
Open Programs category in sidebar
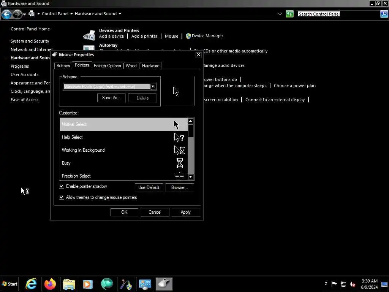20,66
